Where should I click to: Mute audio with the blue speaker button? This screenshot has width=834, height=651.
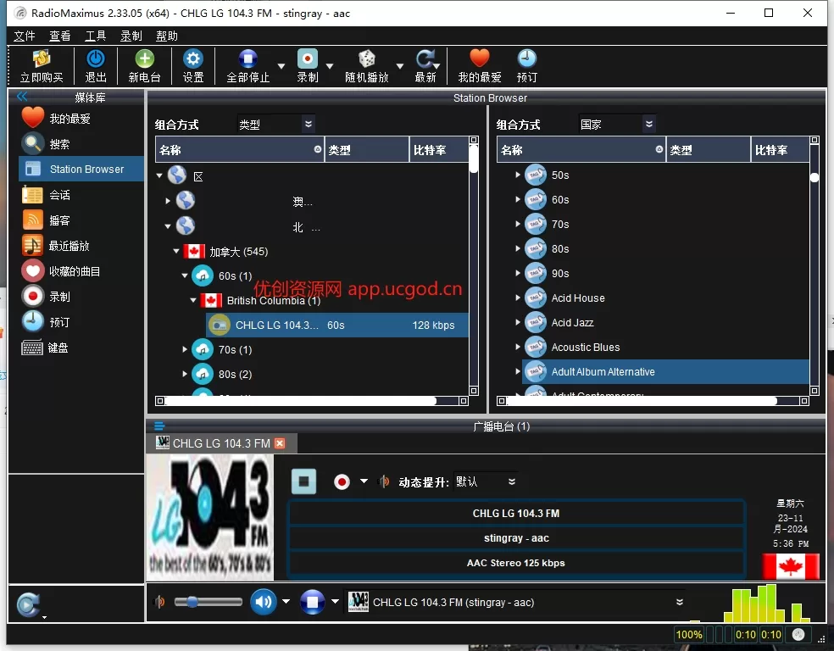[263, 602]
